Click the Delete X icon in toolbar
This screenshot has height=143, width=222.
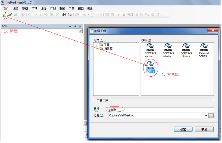57,14
